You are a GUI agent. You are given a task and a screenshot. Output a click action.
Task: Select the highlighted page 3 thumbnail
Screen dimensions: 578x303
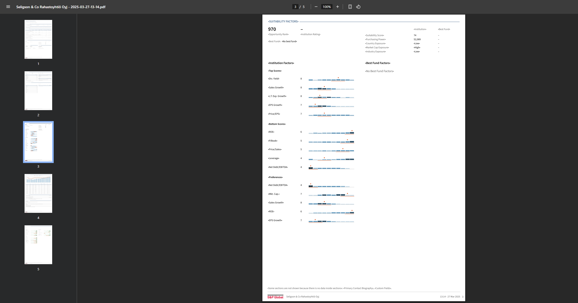[38, 142]
